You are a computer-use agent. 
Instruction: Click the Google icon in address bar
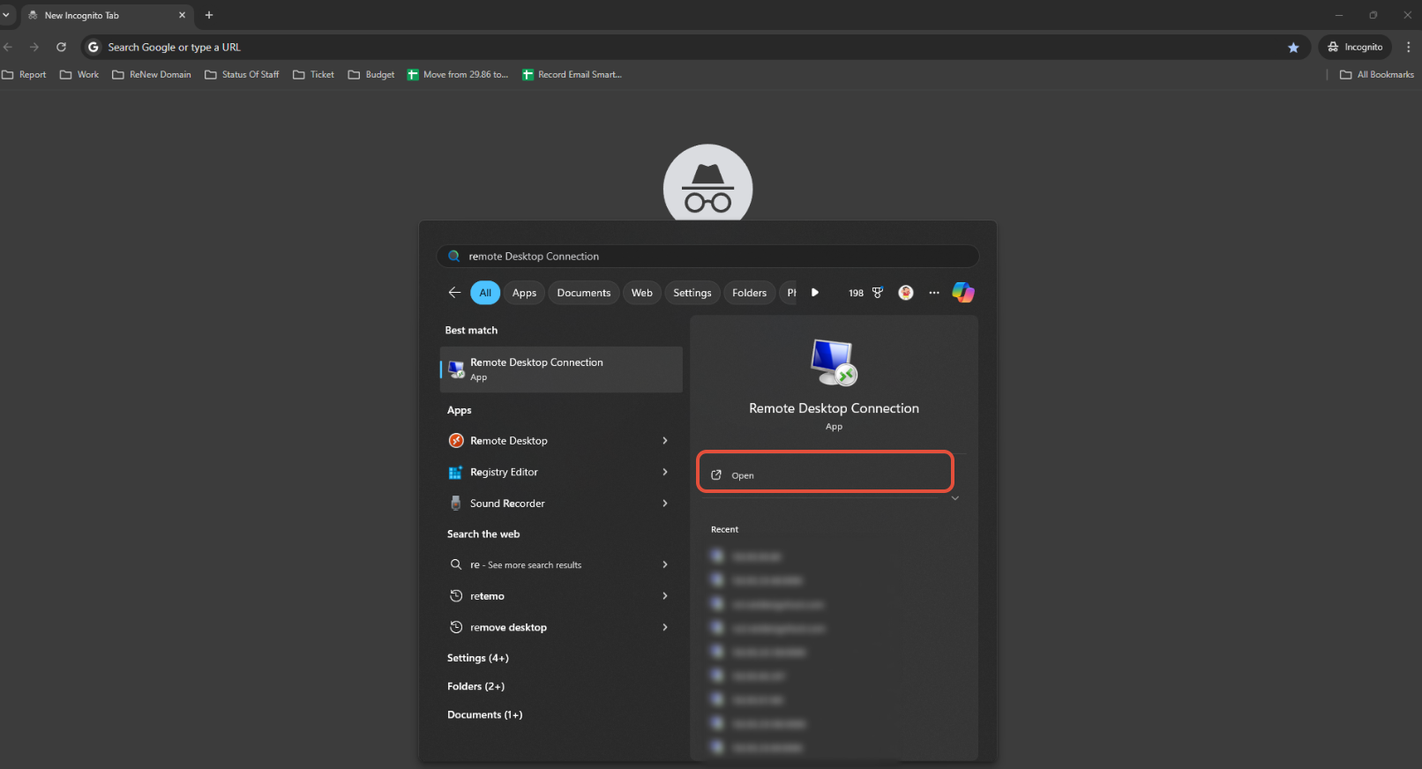click(x=94, y=48)
